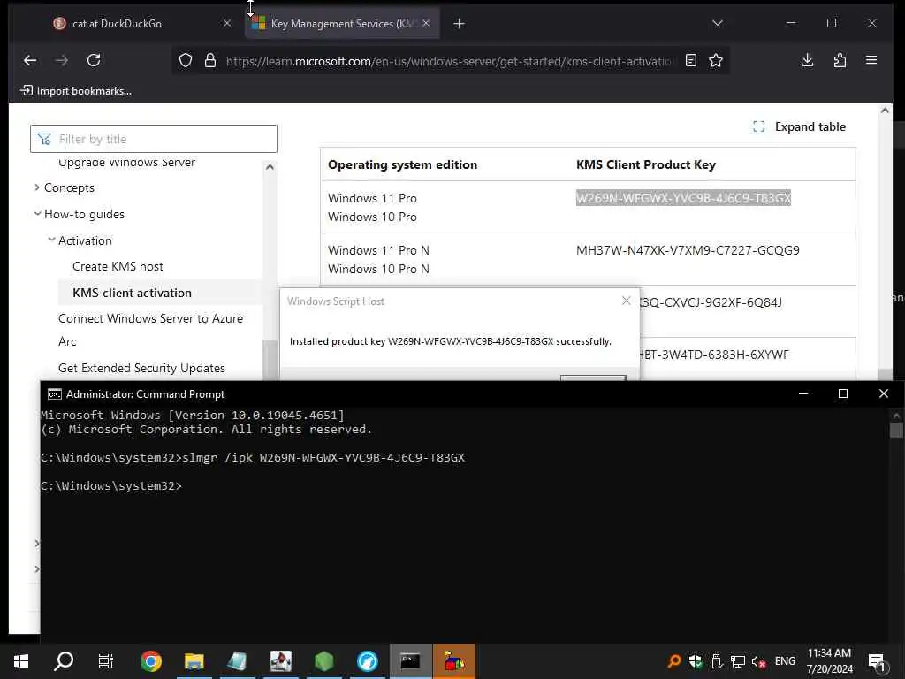Click Windows 10 Pro N table cell

378,269
